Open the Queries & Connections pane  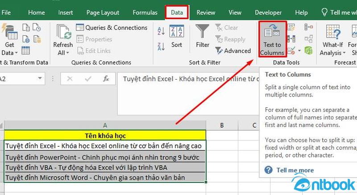[x=112, y=28]
